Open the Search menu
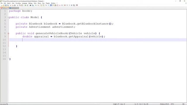 click(x=9, y=3)
